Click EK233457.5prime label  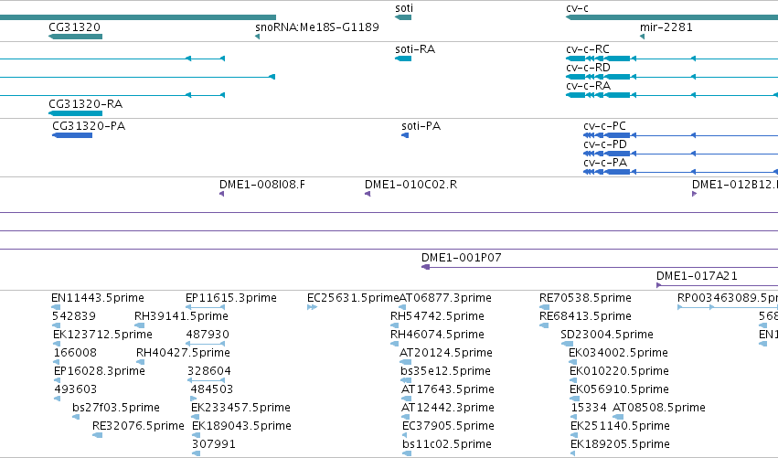point(240,408)
